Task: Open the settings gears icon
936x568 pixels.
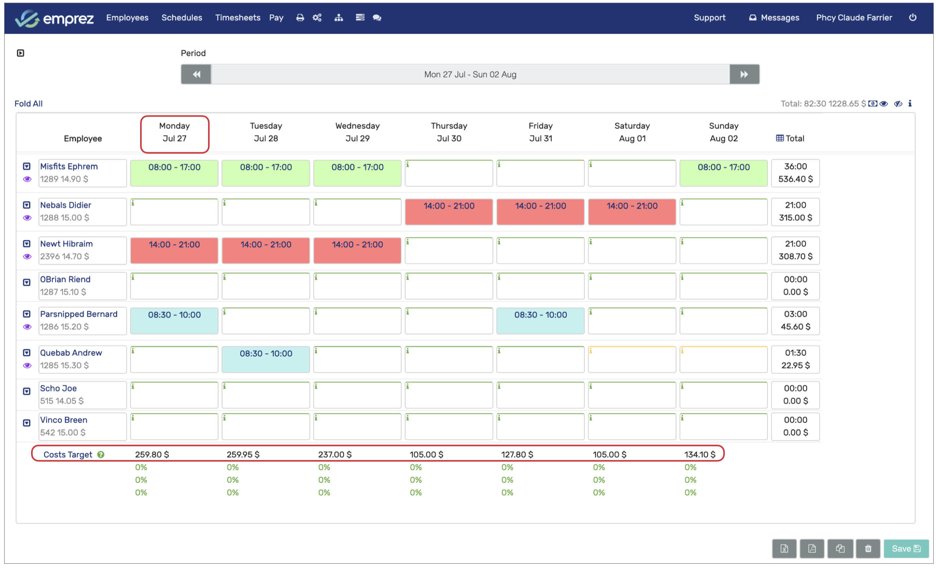Action: coord(317,18)
